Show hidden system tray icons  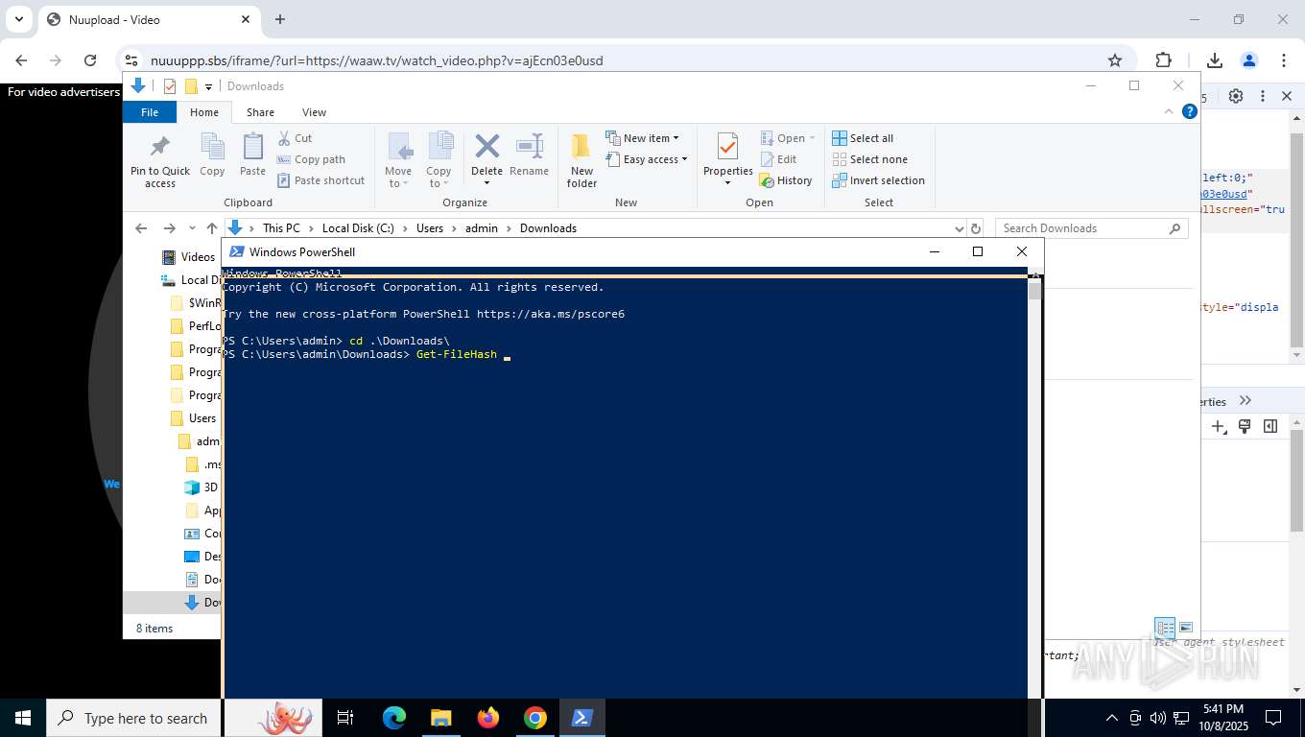[x=1112, y=718]
